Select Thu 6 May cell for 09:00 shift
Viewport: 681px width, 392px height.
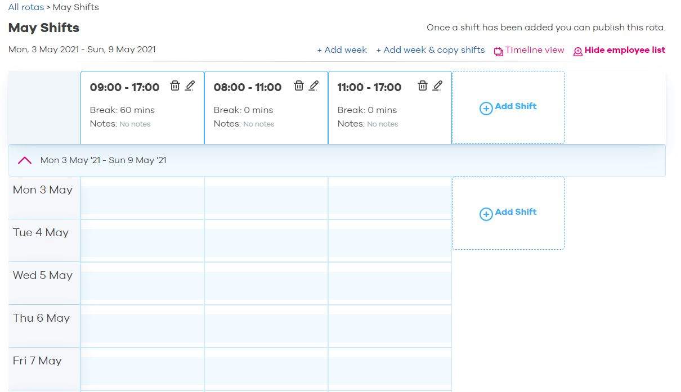coord(142,326)
